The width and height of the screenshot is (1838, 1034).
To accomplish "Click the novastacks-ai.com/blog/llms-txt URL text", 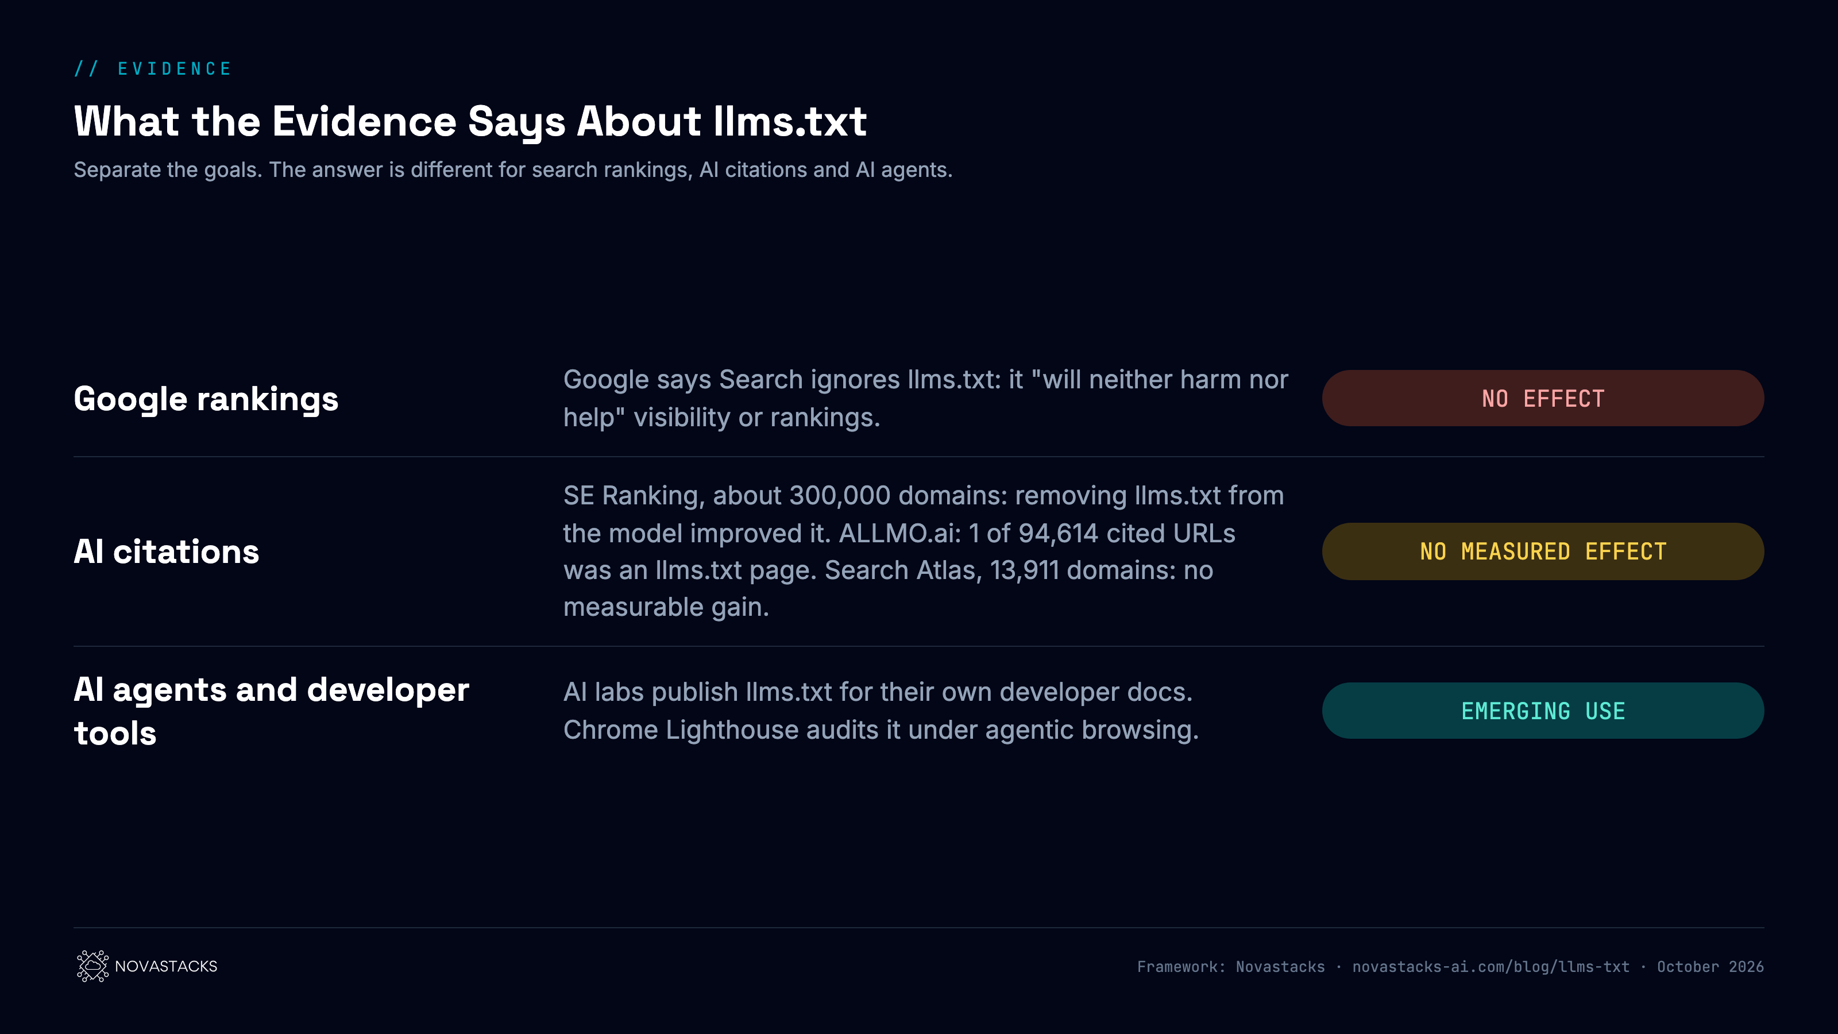I will [1491, 967].
